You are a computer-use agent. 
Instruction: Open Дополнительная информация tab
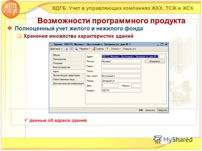point(68,84)
